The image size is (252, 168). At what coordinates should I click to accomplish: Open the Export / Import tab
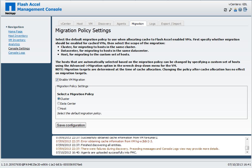[171, 23]
